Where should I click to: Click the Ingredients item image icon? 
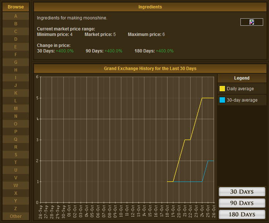[x=252, y=22]
